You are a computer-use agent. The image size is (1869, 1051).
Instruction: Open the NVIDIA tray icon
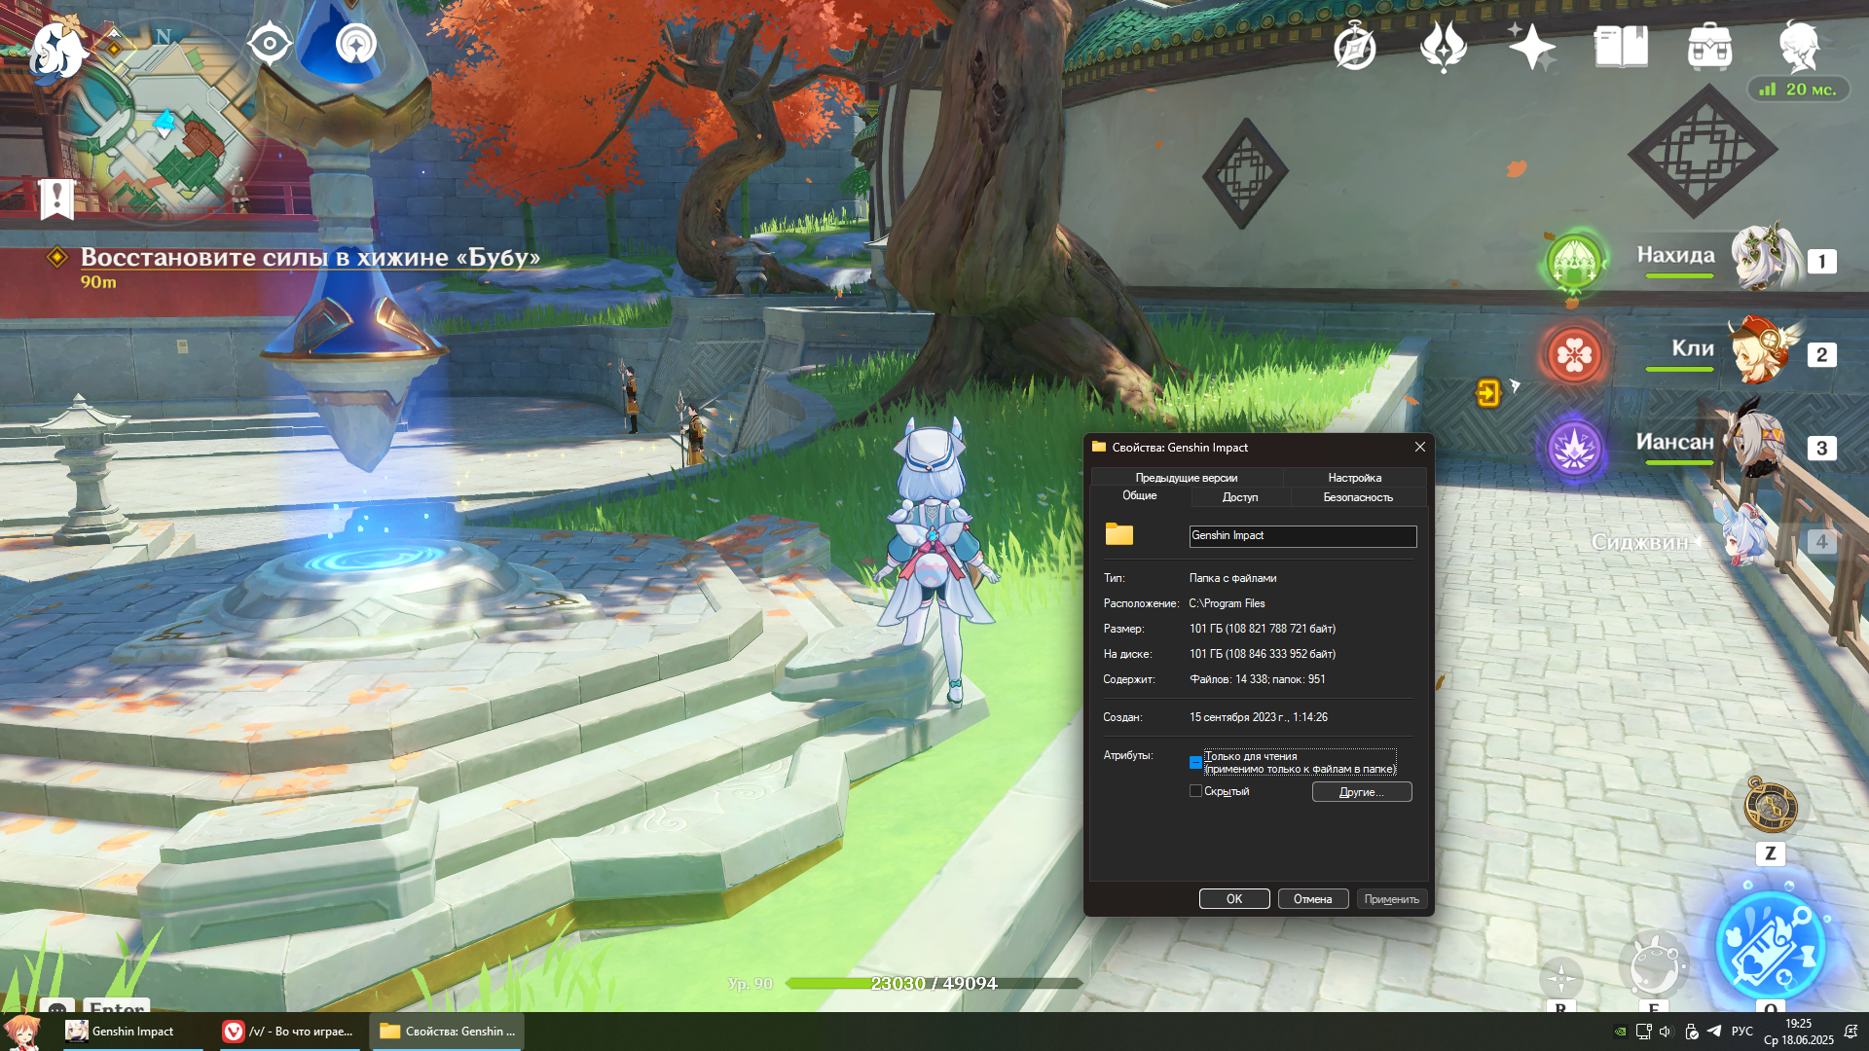point(1620,1032)
